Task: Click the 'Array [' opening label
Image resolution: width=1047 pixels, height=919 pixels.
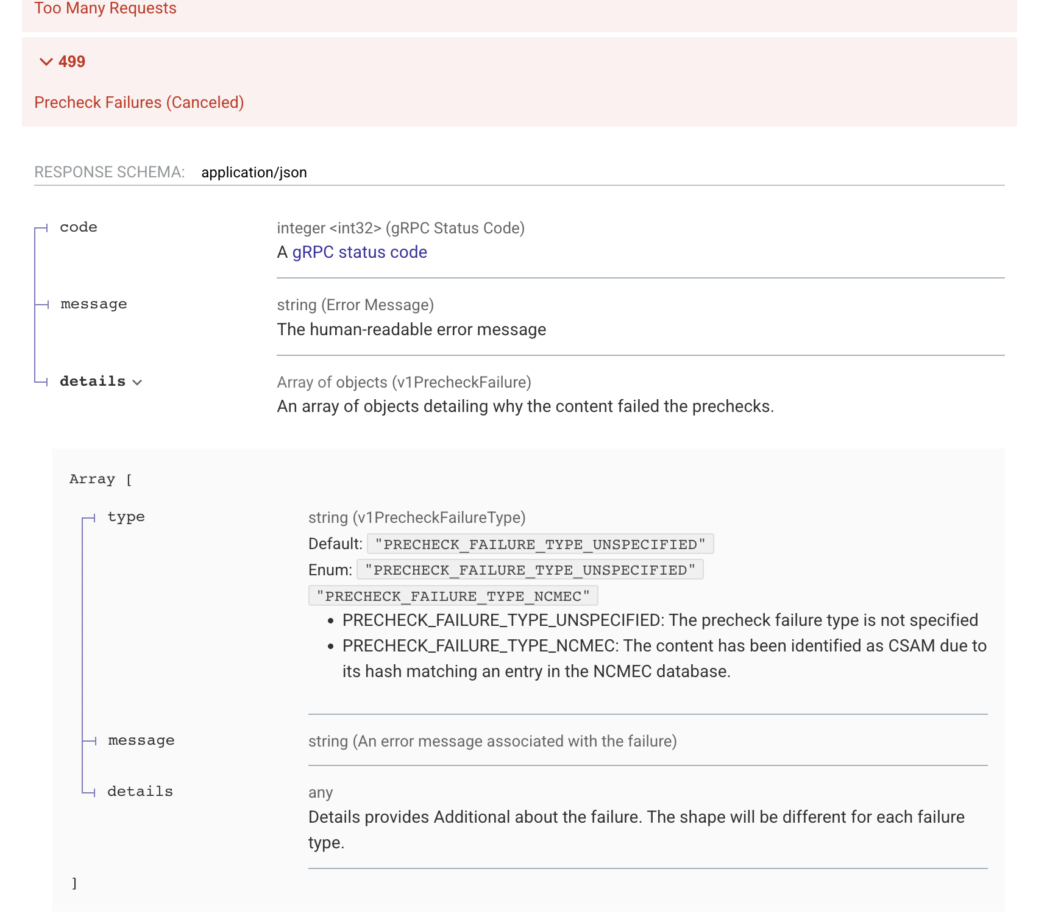Action: tap(101, 479)
